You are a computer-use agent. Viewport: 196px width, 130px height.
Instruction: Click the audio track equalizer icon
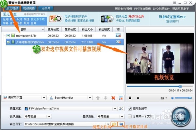pyautogui.click(x=51, y=98)
